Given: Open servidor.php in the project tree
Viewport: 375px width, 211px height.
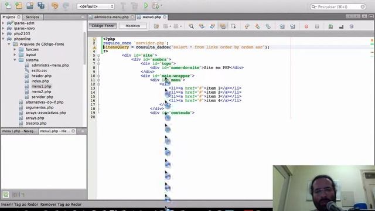Looking at the screenshot, I should click(42, 97).
